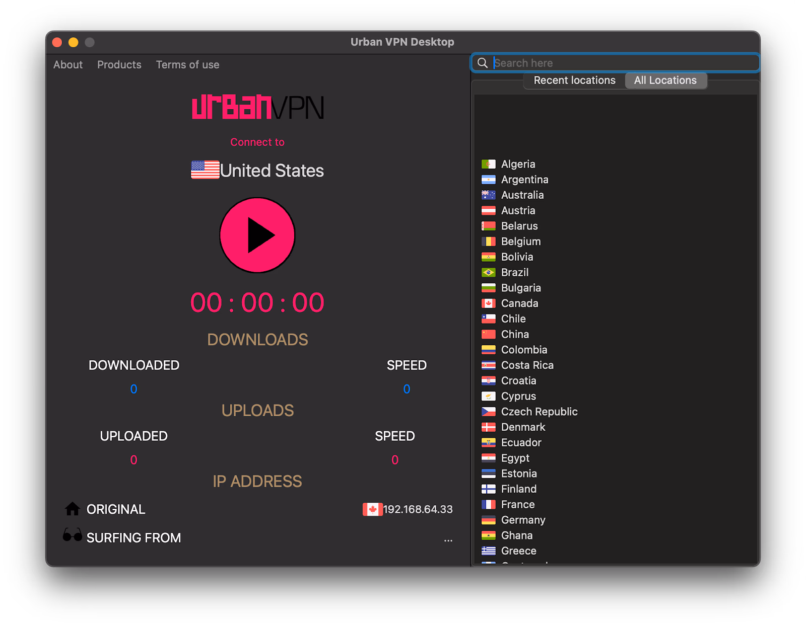Switch to the All Locations tab

[x=665, y=81]
